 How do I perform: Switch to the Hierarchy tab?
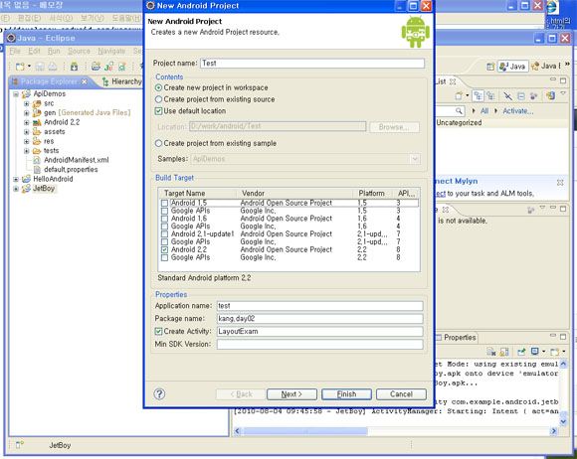pyautogui.click(x=122, y=81)
